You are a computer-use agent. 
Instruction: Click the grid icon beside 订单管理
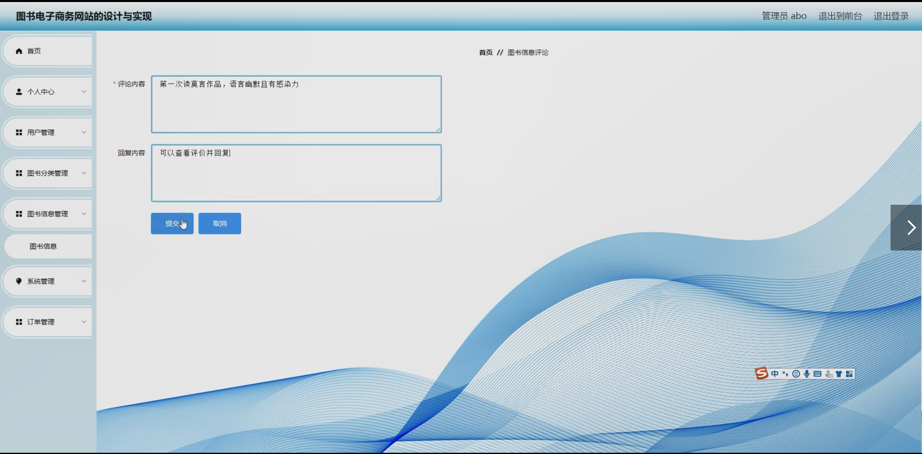point(19,322)
